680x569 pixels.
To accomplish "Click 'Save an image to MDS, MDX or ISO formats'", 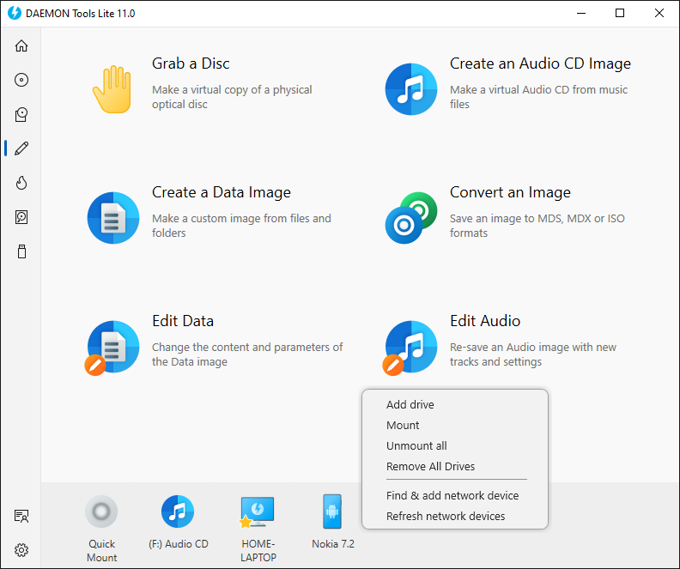I will coord(537,226).
